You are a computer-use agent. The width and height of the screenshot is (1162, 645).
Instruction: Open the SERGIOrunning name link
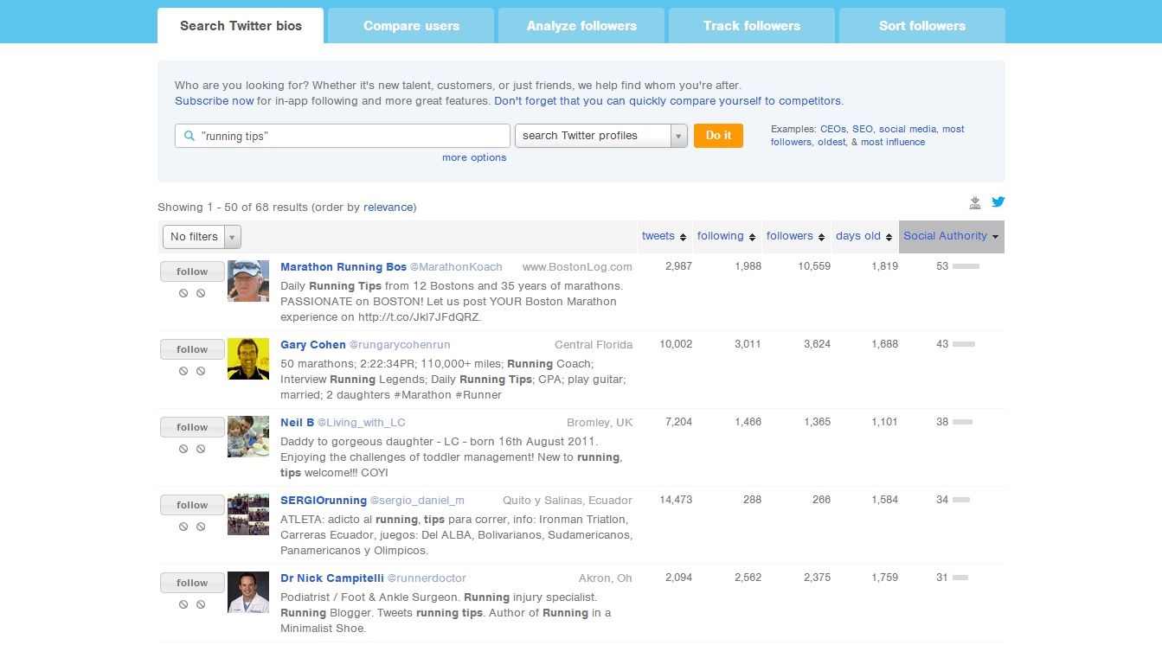click(324, 501)
